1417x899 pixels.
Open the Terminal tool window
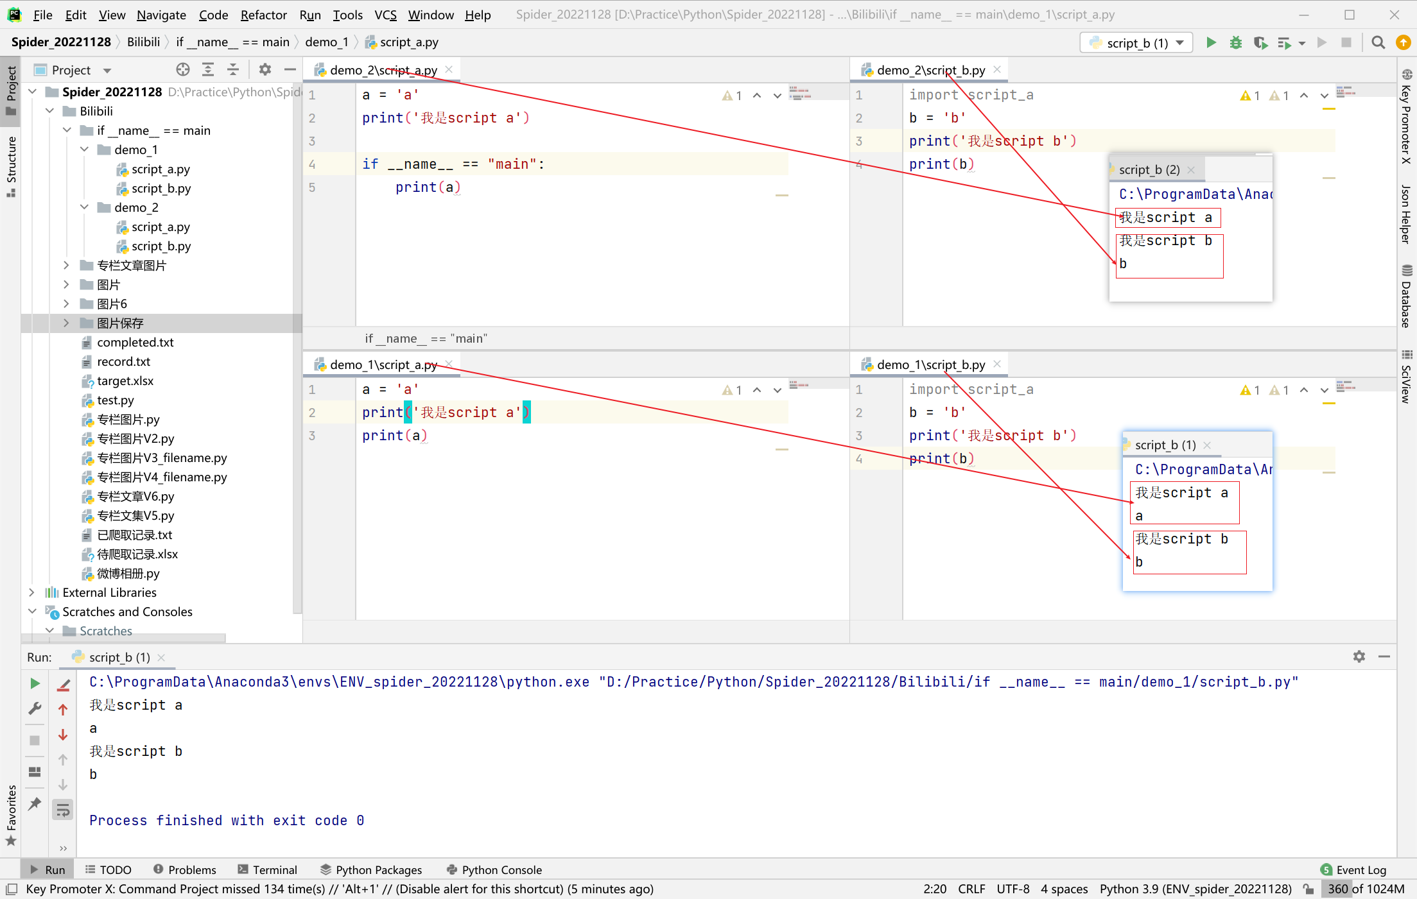pos(268,869)
